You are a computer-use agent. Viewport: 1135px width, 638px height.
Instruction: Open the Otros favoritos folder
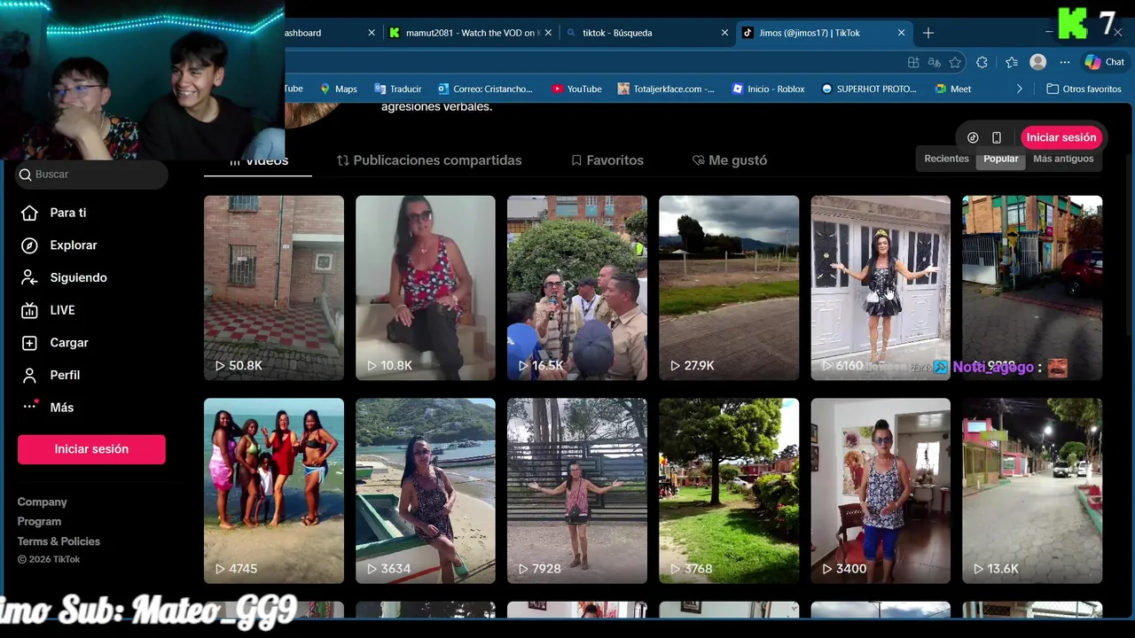point(1084,89)
